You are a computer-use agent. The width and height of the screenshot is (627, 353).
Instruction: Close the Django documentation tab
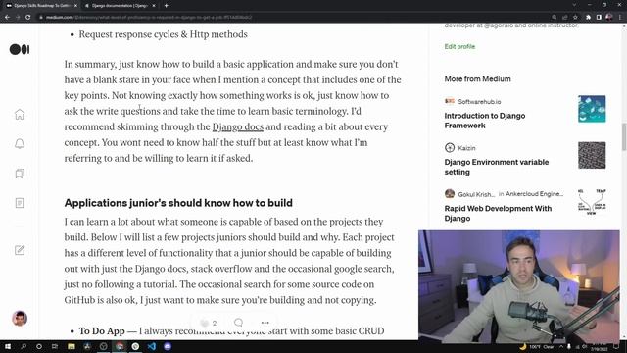coord(154,6)
